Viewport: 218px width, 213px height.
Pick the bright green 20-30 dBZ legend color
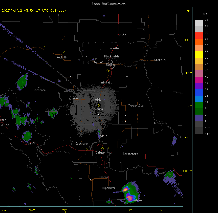point(199,105)
